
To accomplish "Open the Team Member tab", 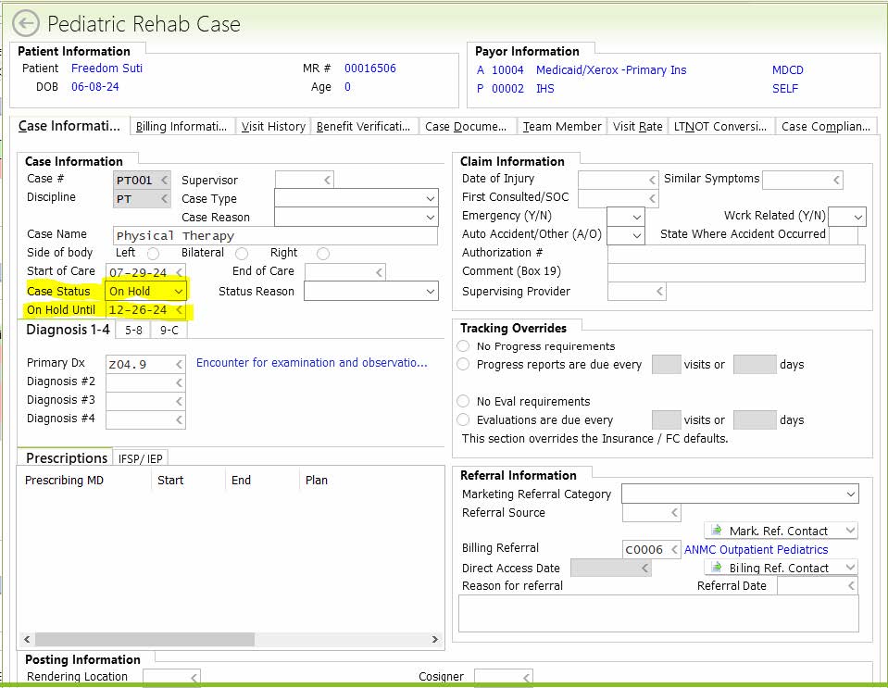I will click(x=561, y=127).
